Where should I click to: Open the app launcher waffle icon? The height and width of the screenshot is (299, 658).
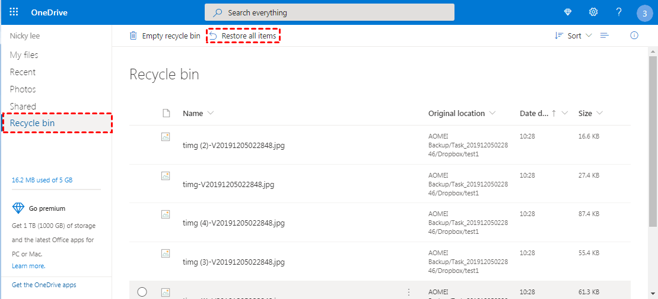[14, 12]
